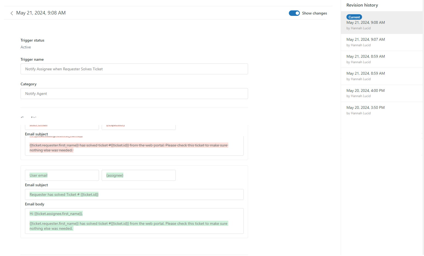Image resolution: width=424 pixels, height=256 pixels.
Task: Click the page title May 21, 2024, 9:08 AM
Action: point(41,13)
